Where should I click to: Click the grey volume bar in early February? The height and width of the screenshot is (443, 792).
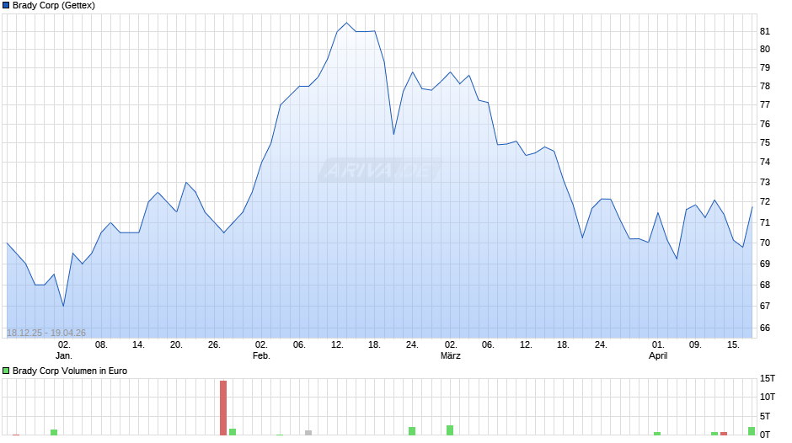tap(308, 432)
